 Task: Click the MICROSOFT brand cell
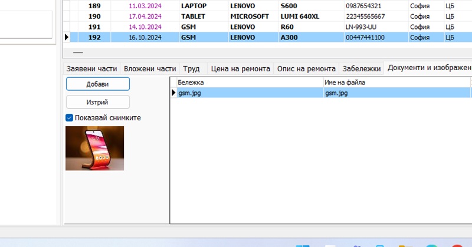(254, 17)
